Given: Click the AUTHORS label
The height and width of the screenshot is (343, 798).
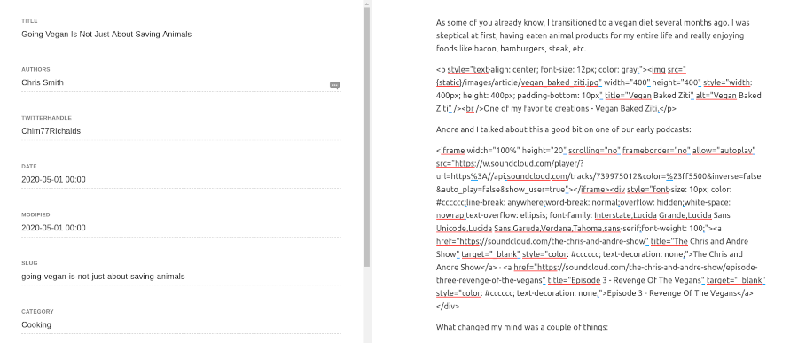Looking at the screenshot, I should pyautogui.click(x=35, y=69).
